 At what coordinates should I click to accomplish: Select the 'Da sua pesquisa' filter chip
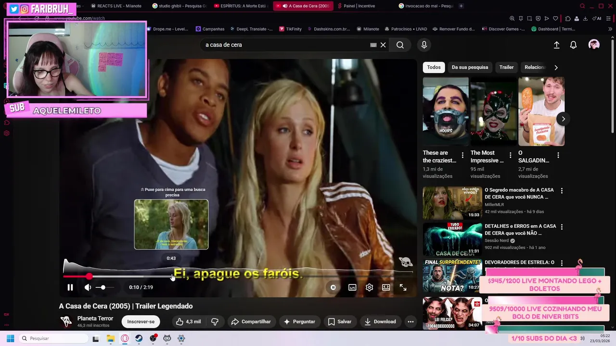pyautogui.click(x=470, y=67)
